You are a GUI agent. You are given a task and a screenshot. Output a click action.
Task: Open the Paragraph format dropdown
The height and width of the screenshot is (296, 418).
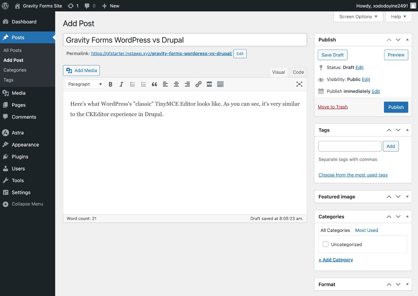[84, 84]
